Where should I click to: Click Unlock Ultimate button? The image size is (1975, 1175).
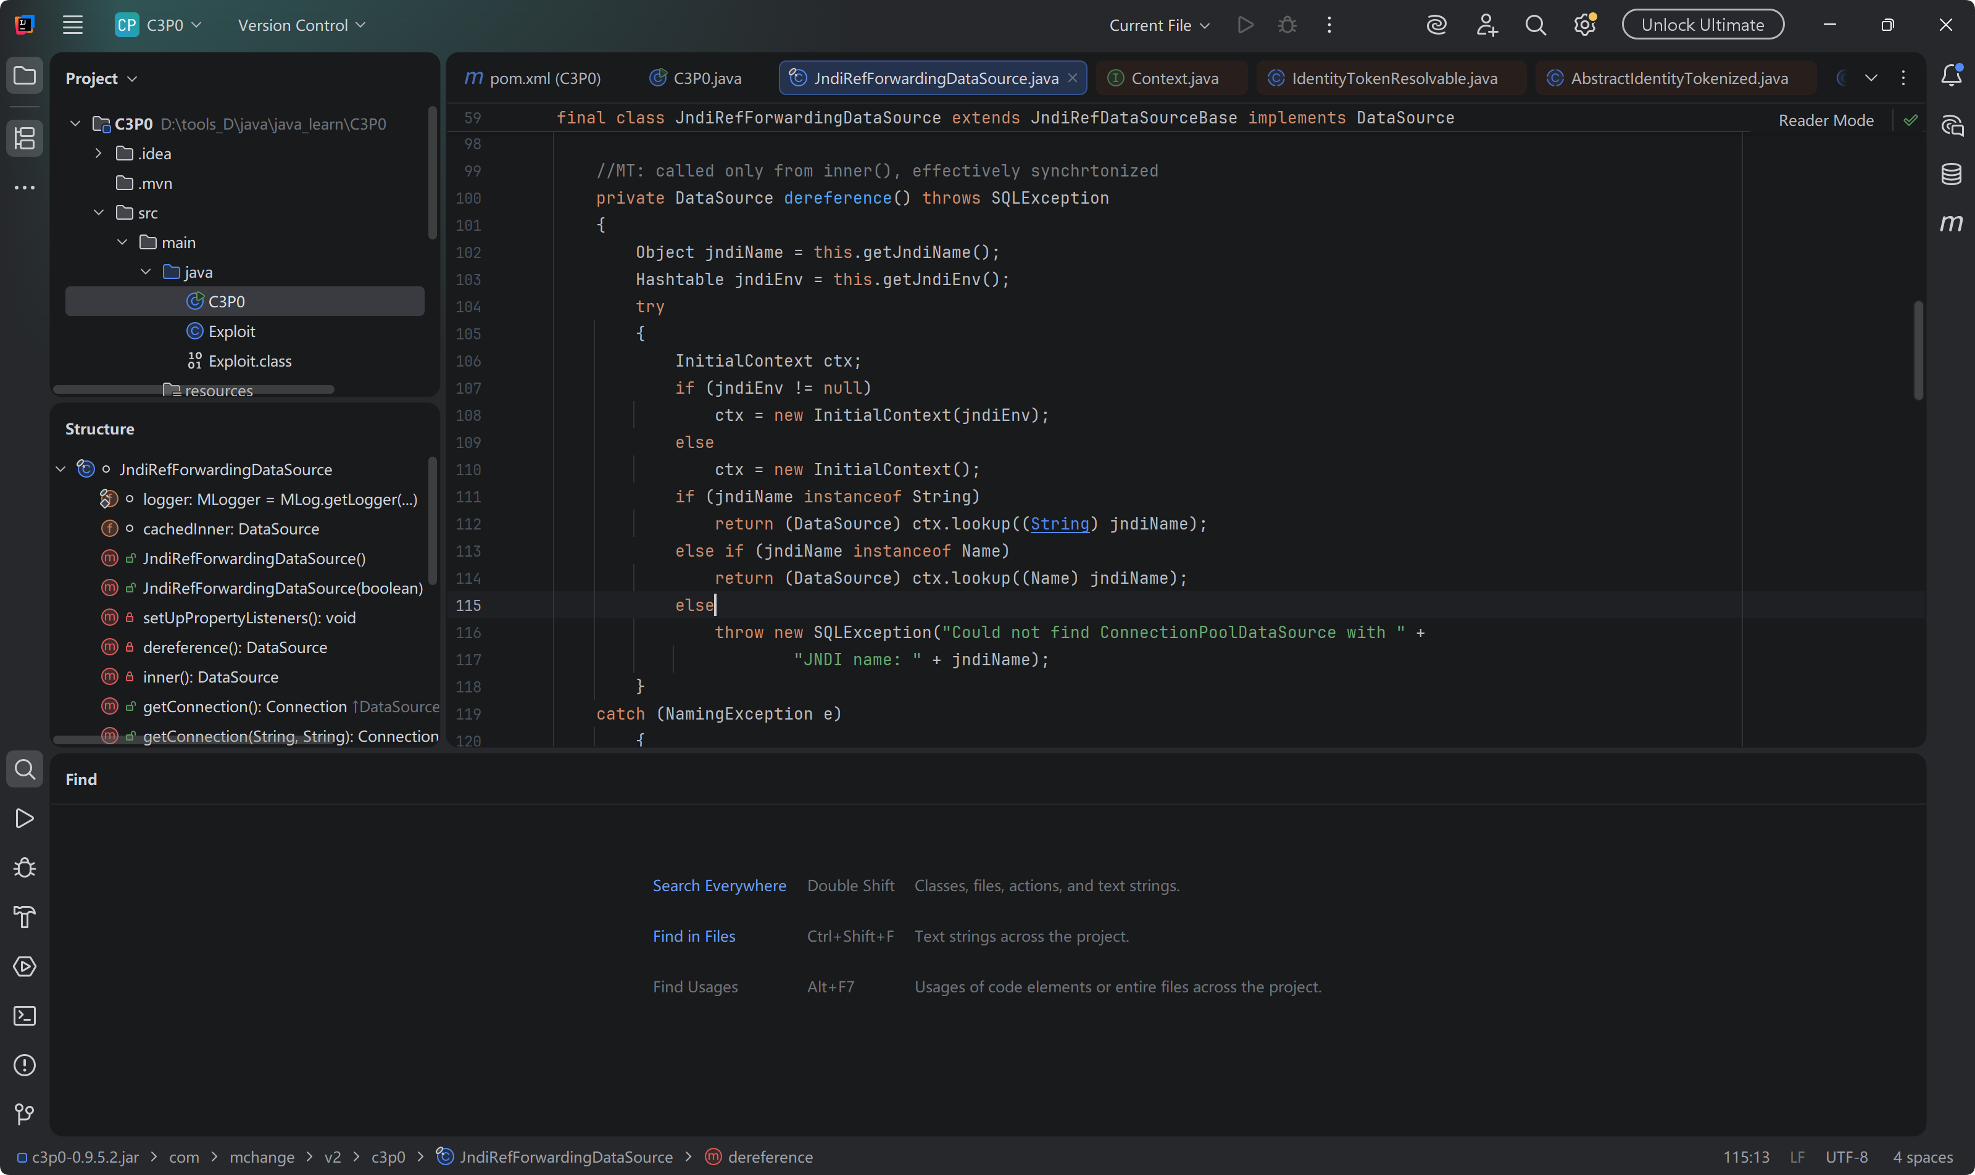coord(1703,25)
